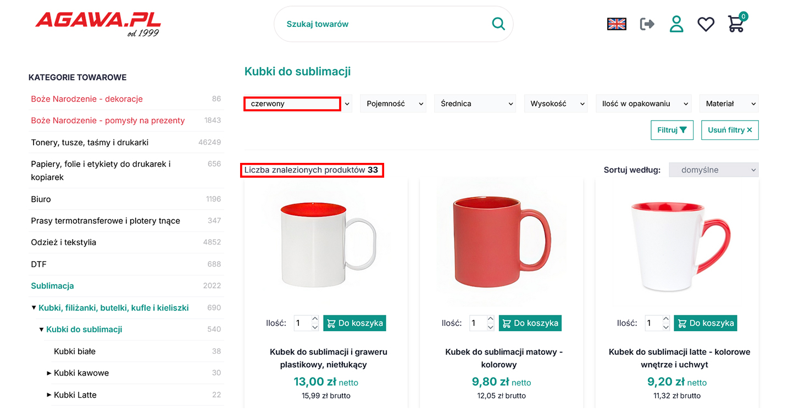Collapse the Kubki do sublimacji tree node

tap(41, 330)
